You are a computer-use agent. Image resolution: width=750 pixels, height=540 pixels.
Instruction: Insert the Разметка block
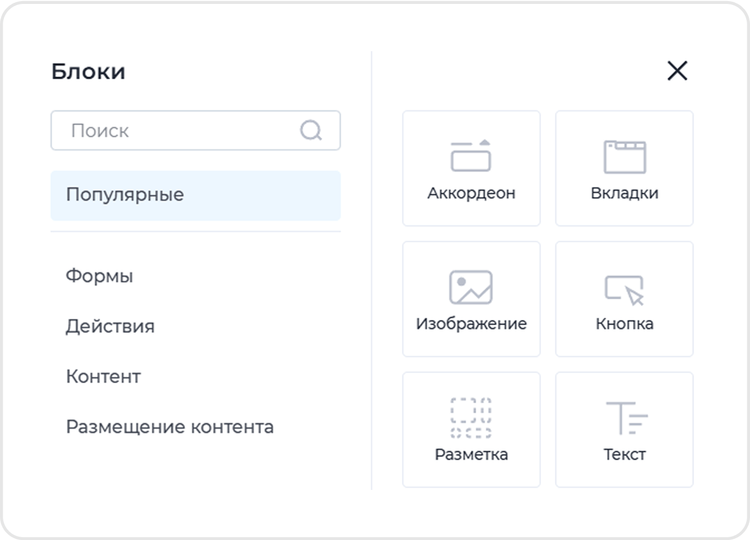471,429
